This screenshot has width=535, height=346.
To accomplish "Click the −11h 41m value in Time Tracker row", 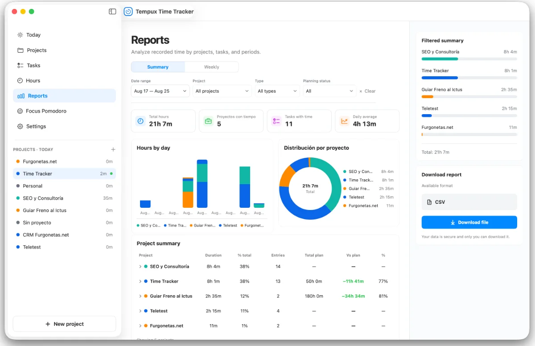I will 353,281.
